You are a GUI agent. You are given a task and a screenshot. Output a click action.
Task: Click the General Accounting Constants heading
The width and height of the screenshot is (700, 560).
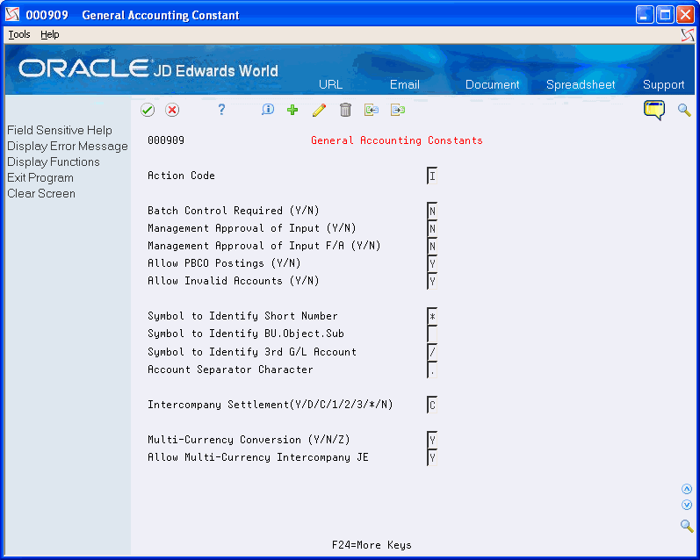(397, 140)
